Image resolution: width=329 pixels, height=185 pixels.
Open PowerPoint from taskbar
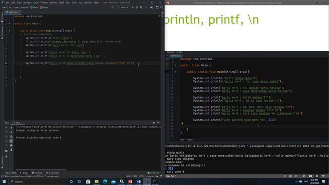(130, 181)
